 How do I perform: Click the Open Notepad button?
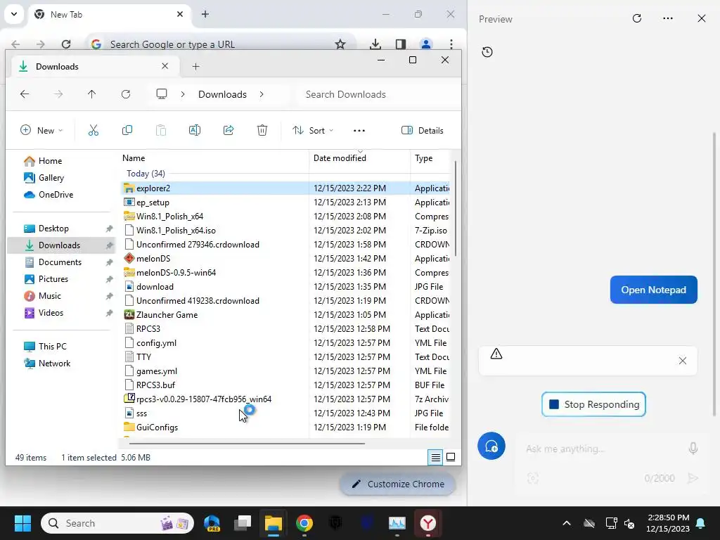point(653,290)
